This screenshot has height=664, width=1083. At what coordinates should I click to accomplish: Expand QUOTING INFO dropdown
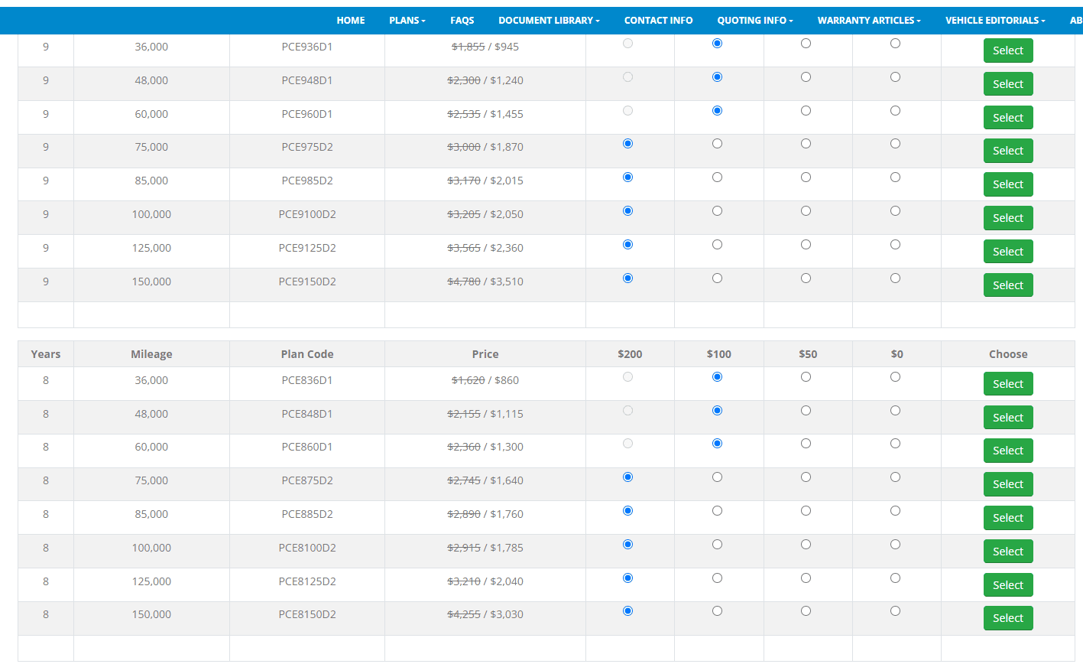coord(755,21)
